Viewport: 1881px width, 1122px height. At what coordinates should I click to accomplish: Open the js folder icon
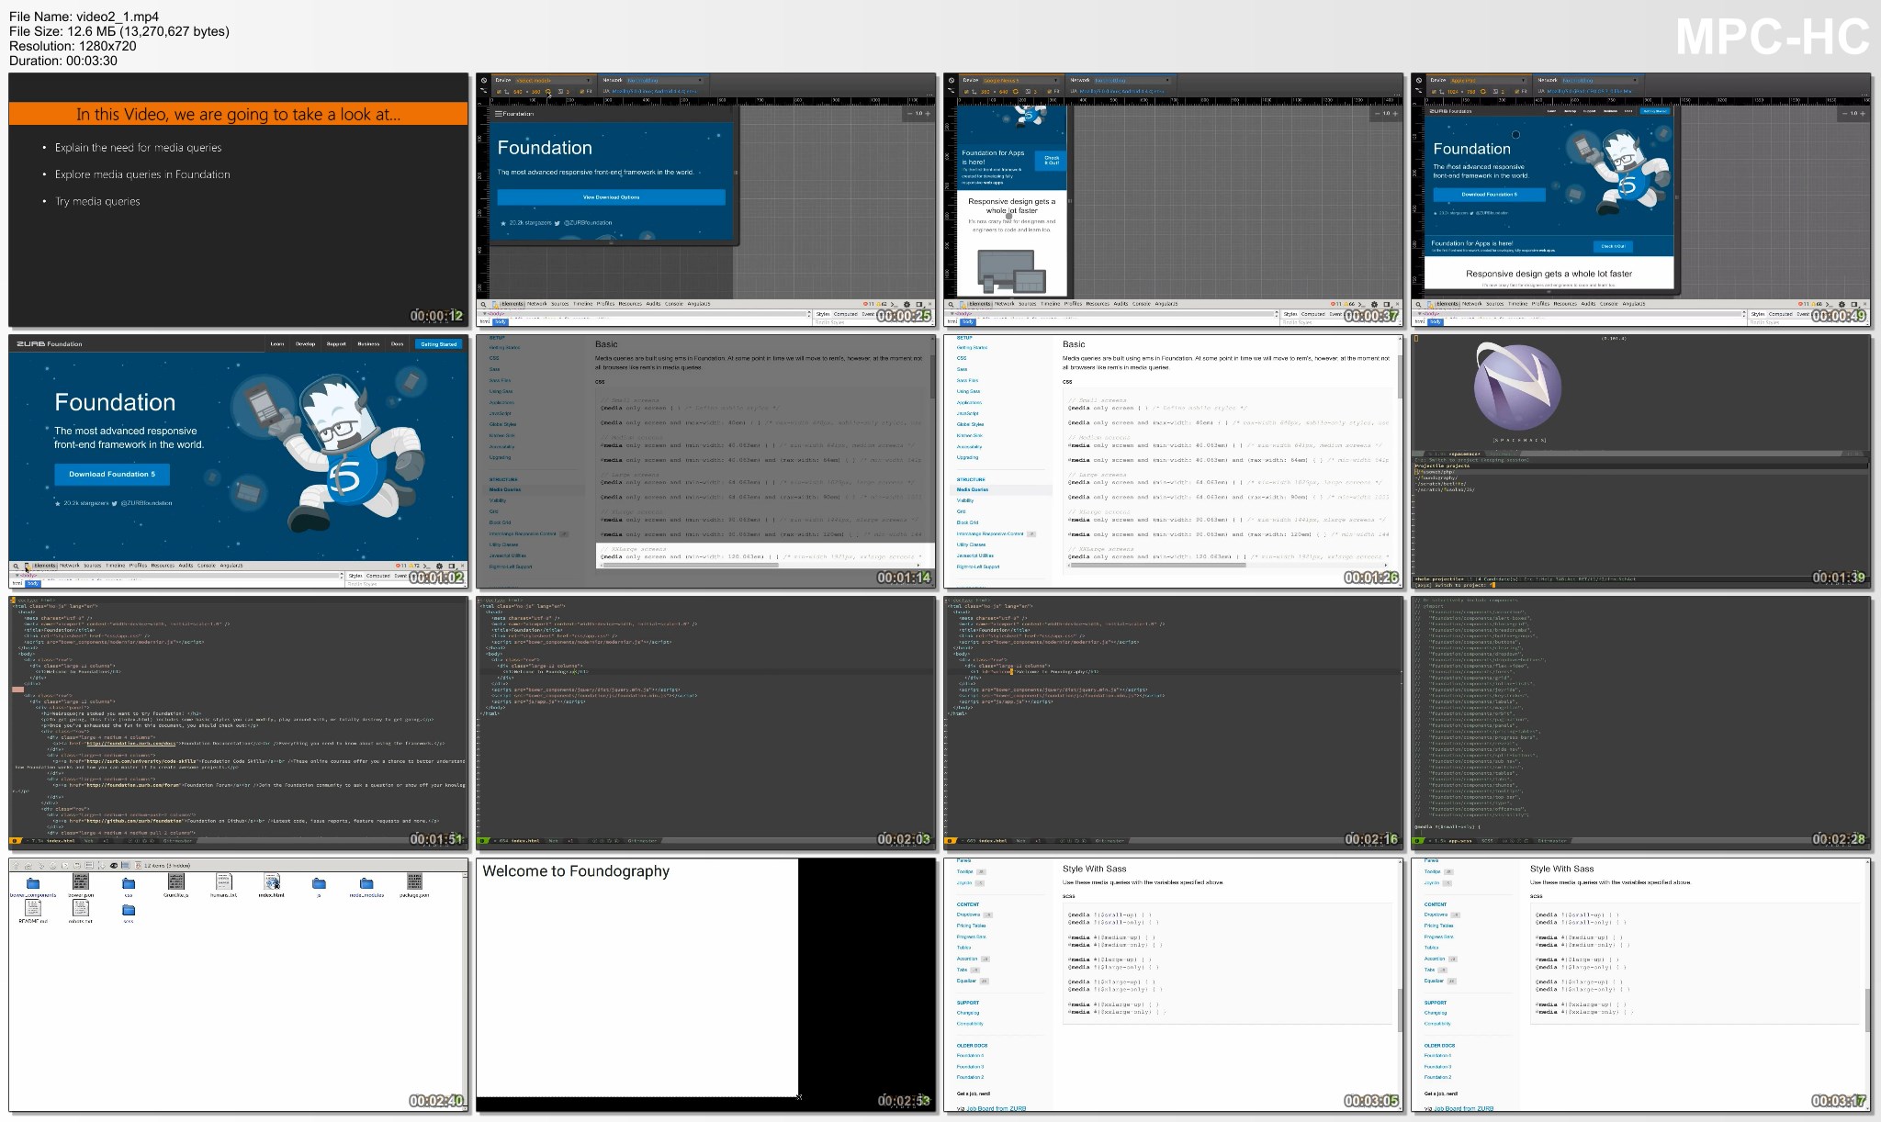pos(319,882)
